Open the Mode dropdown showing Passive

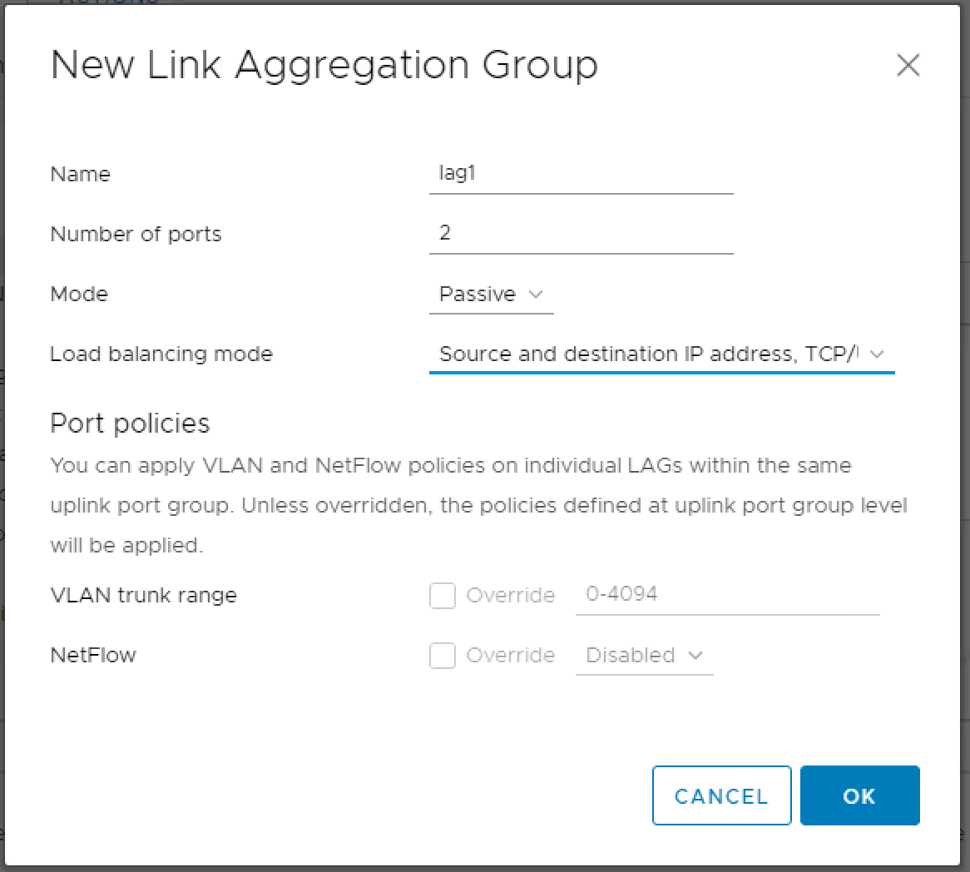(491, 295)
